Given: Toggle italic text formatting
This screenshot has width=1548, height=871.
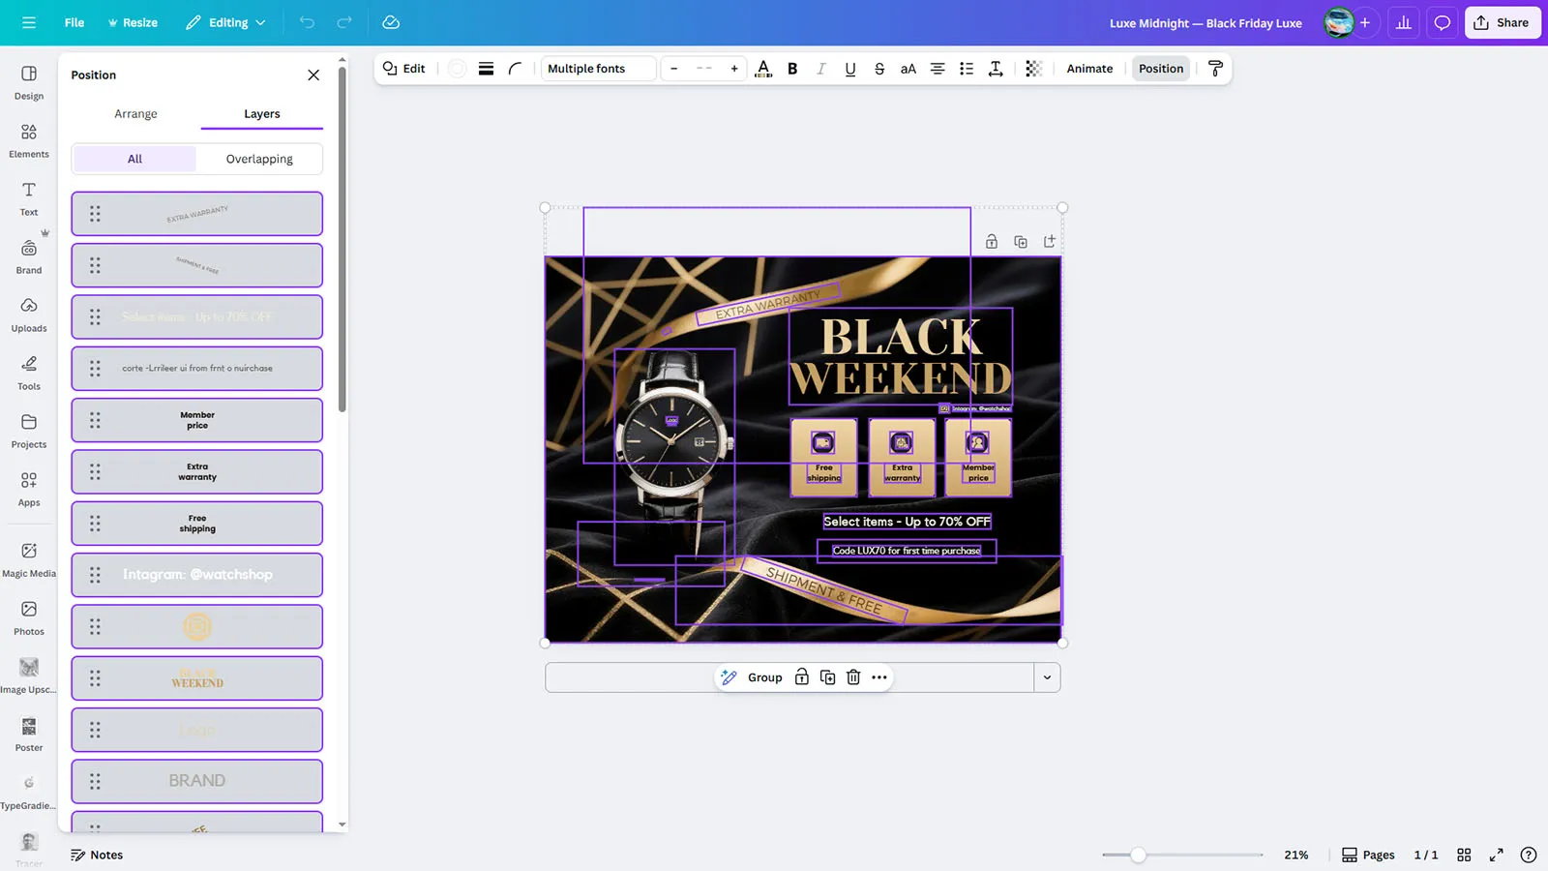Looking at the screenshot, I should 820,69.
